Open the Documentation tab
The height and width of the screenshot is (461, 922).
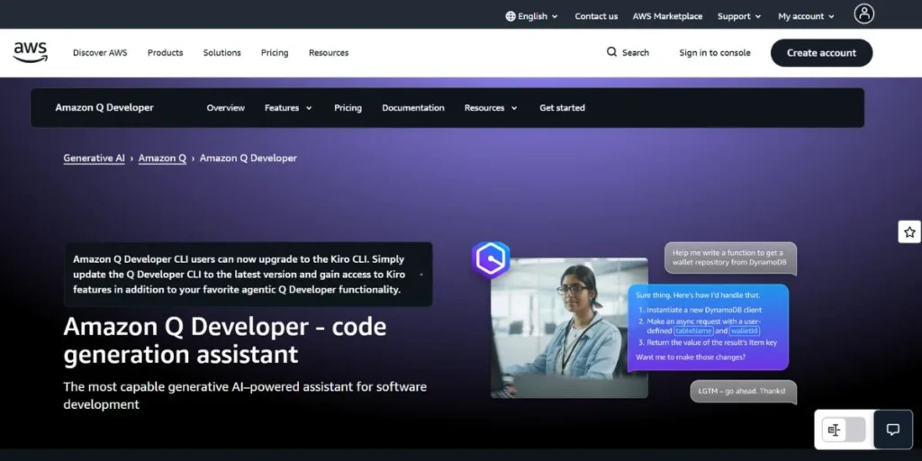413,108
